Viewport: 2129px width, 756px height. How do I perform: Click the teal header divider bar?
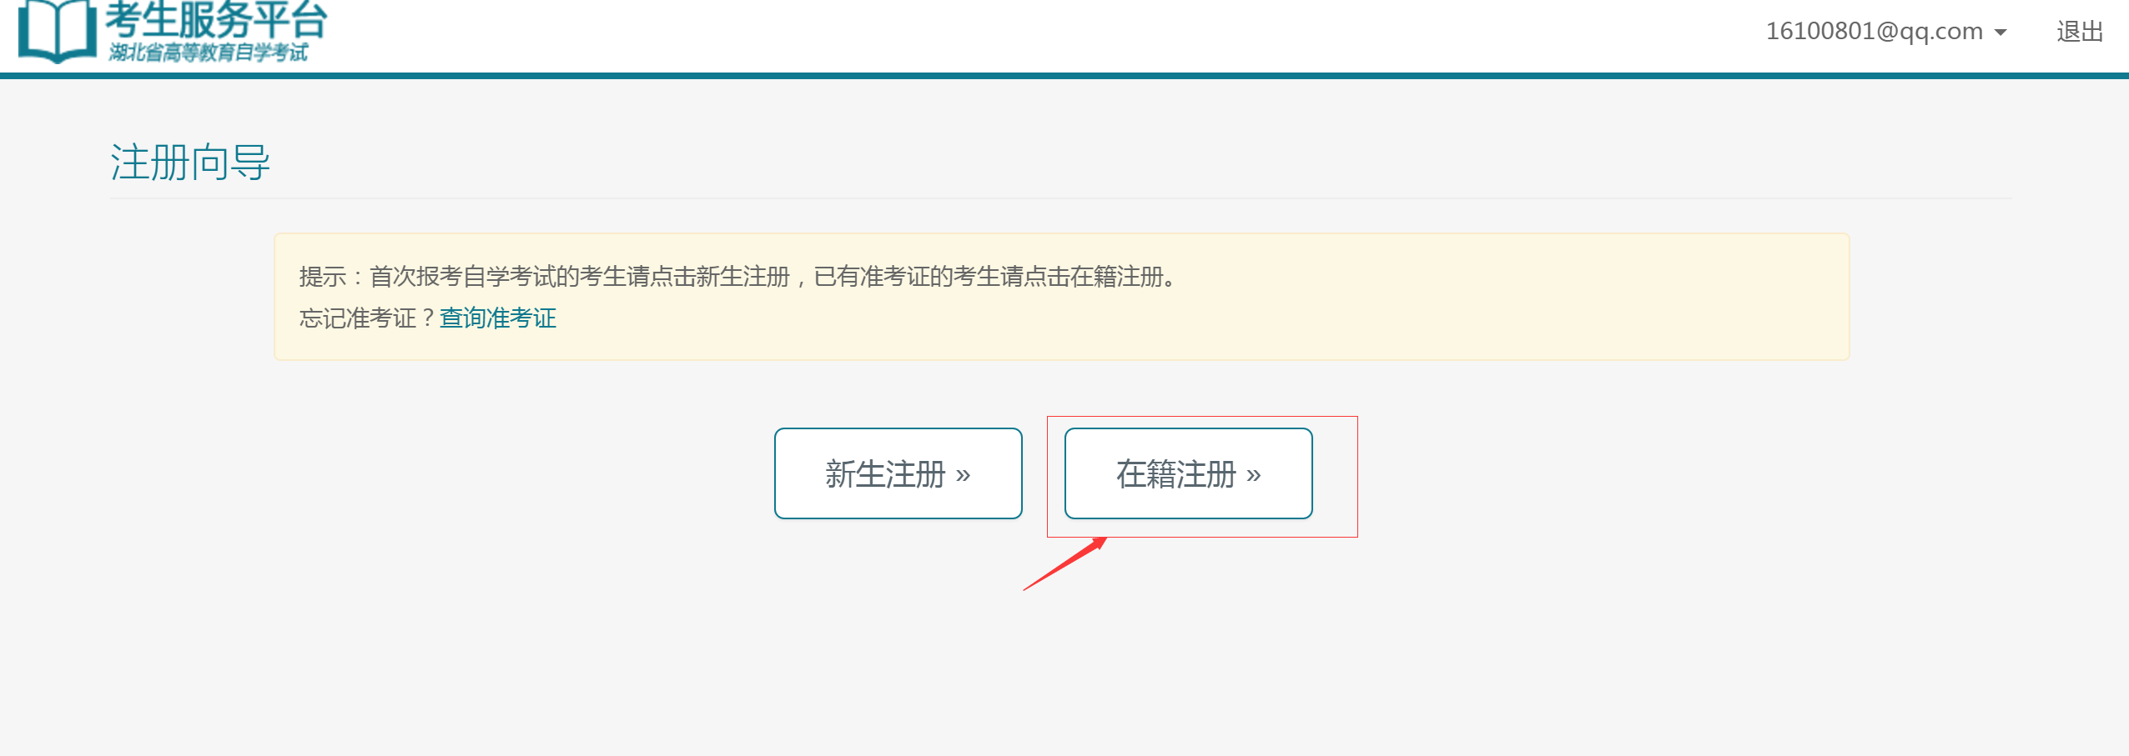[x=1064, y=76]
